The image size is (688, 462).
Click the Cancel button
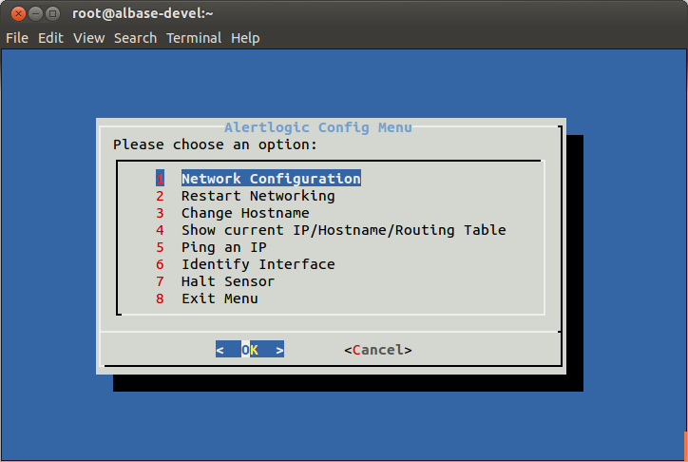pos(378,350)
